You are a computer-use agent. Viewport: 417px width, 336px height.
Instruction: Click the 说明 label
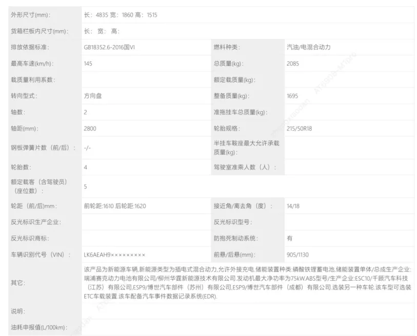[18, 311]
